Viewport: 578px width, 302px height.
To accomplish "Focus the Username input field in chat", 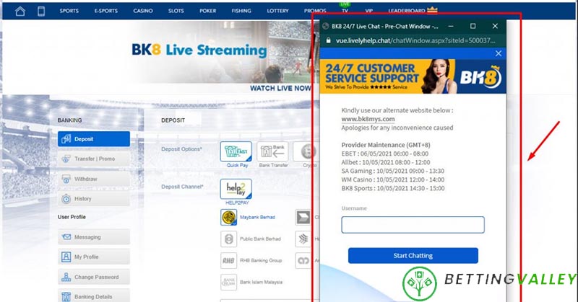I will tap(413, 225).
